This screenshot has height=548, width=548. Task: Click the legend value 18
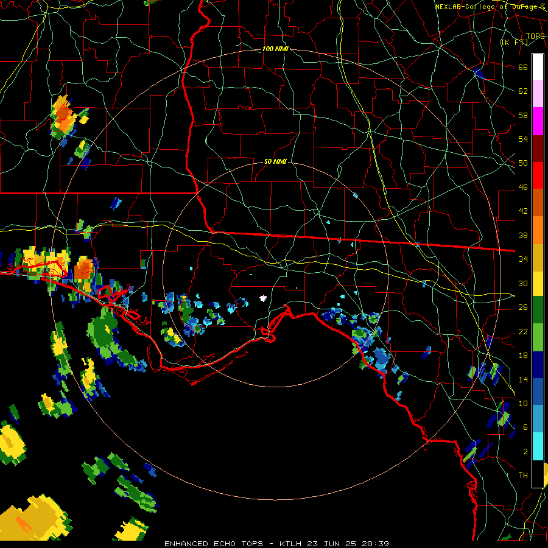point(523,356)
